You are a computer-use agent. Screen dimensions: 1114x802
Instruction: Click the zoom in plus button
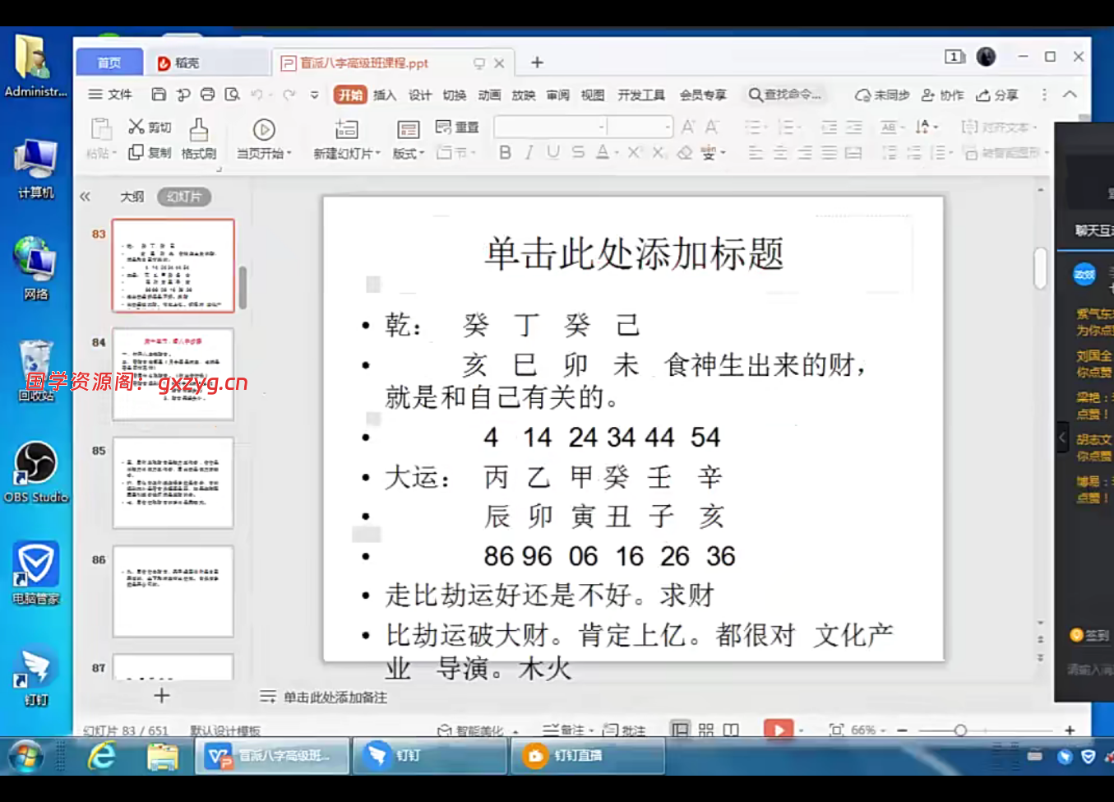pos(1070,730)
